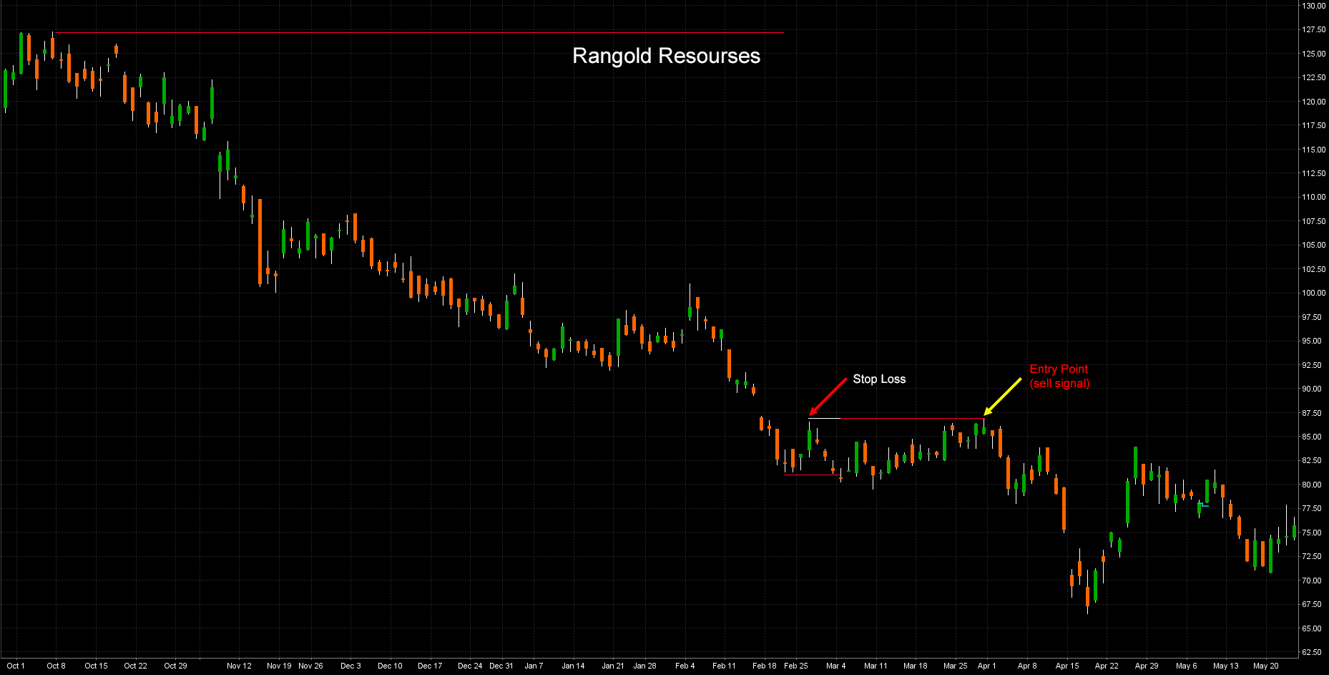Click the Apr 8 date label
The width and height of the screenshot is (1329, 675).
click(1026, 666)
